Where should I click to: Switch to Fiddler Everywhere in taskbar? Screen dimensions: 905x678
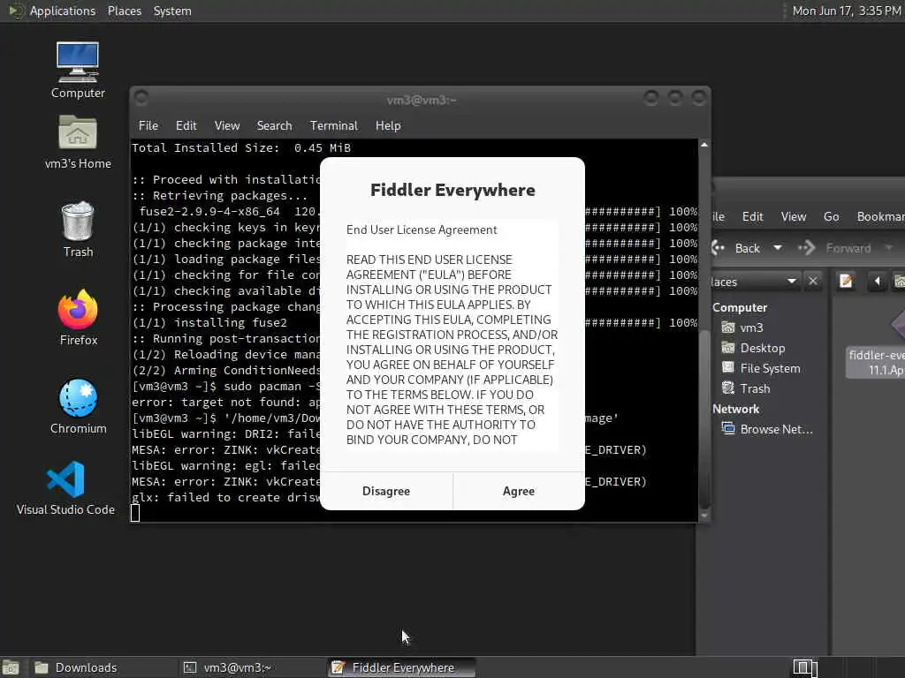click(x=402, y=667)
